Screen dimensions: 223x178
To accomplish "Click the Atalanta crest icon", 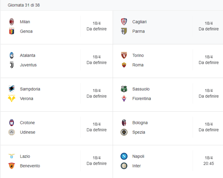I will coord(12,55).
